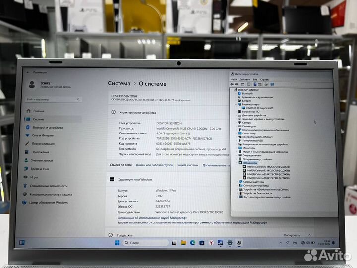Expand Bluetooth device category

tap(236, 93)
